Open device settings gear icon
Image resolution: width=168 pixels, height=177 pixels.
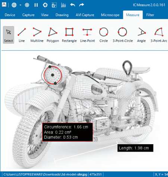[x=27, y=5]
